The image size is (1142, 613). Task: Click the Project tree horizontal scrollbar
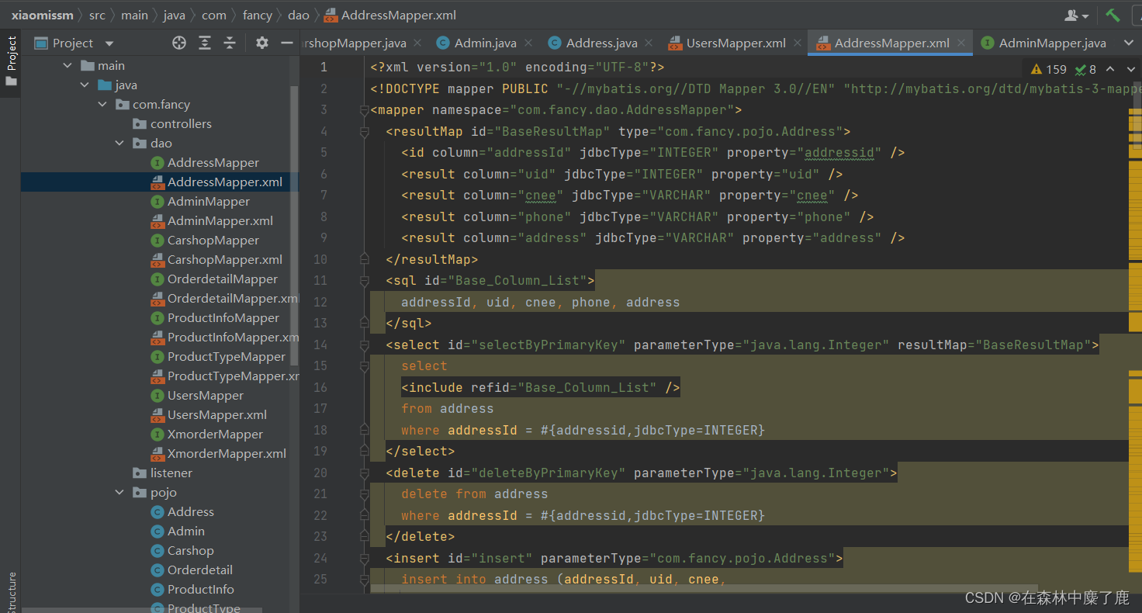tap(143, 610)
